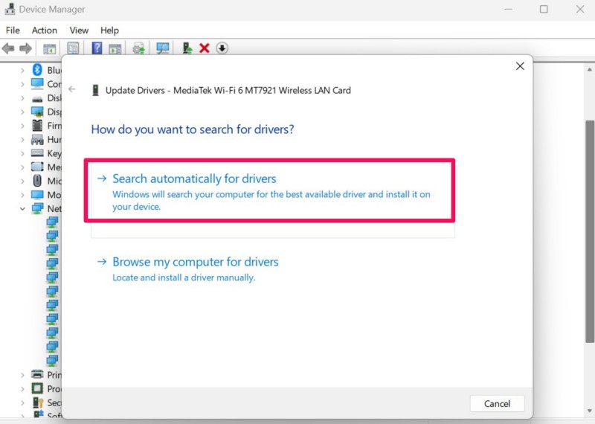Viewport: 595px width, 424px height.
Task: Expand the Print queues tree node
Action: pyautogui.click(x=22, y=375)
